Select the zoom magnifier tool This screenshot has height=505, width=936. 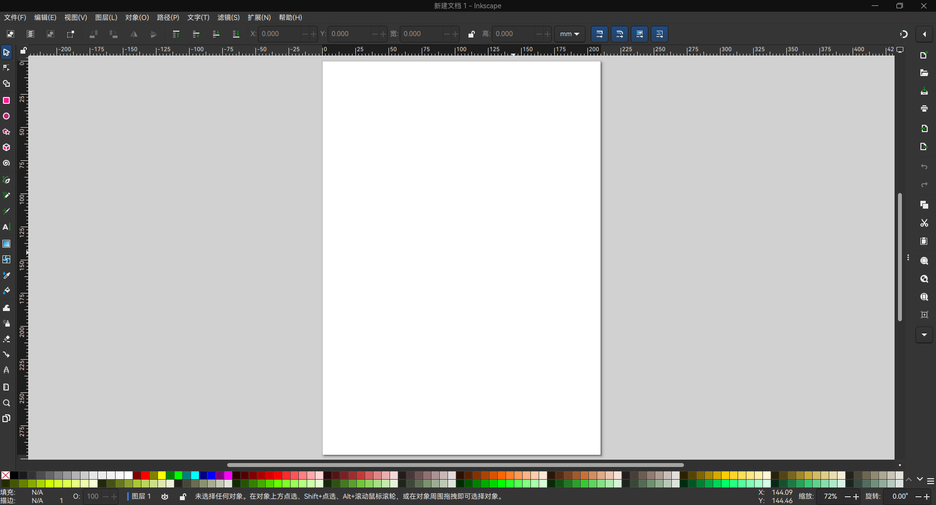click(x=6, y=403)
